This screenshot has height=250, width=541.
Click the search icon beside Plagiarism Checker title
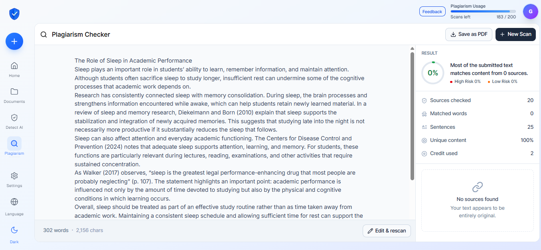click(44, 34)
